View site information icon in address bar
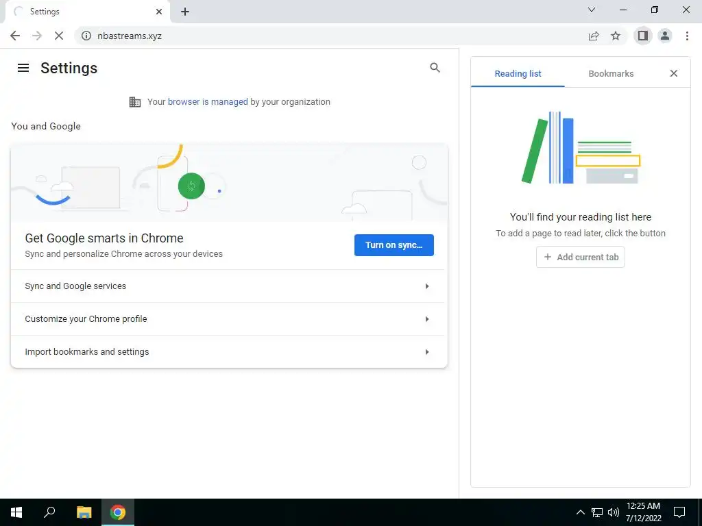 pyautogui.click(x=86, y=36)
